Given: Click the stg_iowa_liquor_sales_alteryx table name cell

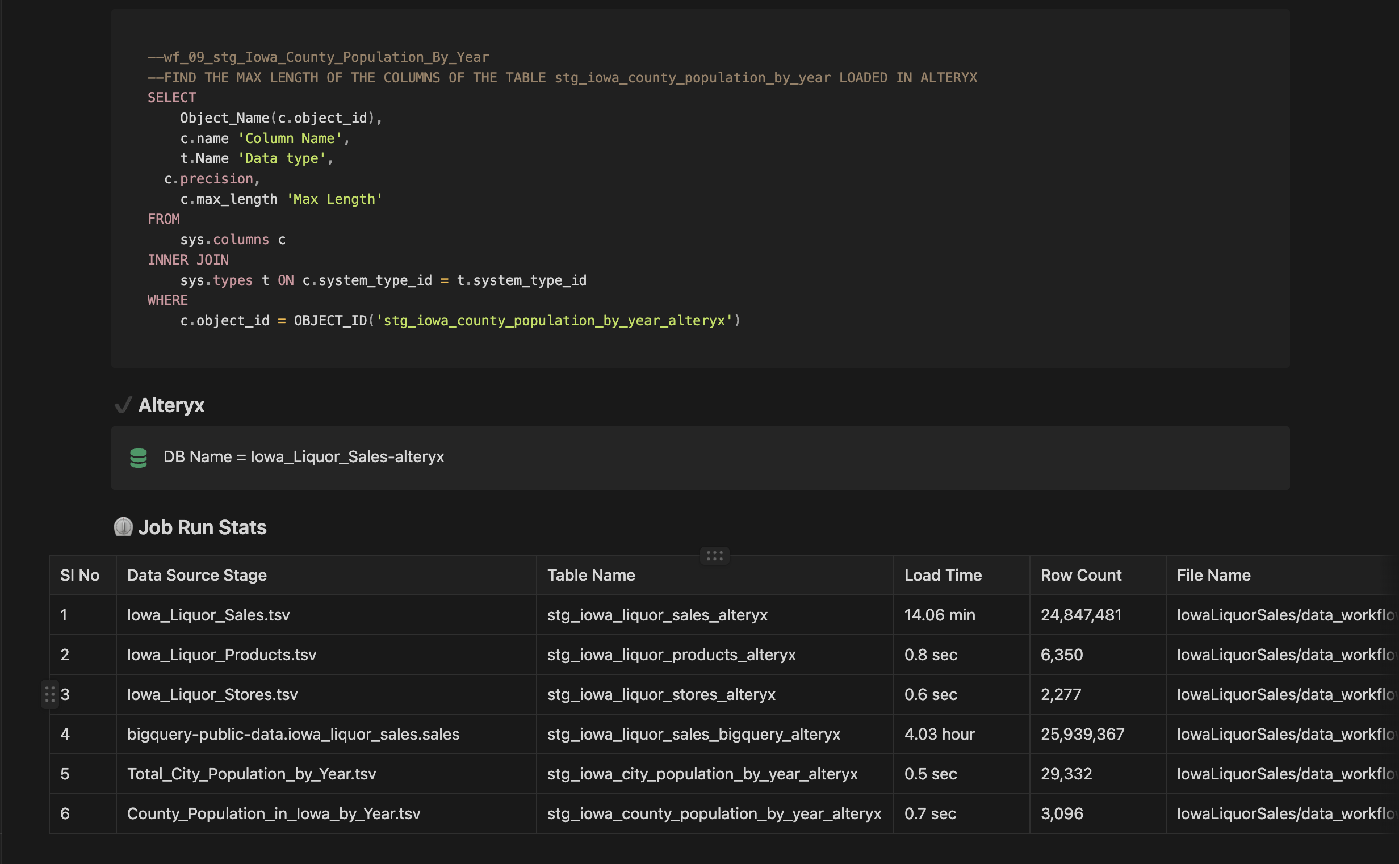Looking at the screenshot, I should click(x=715, y=615).
